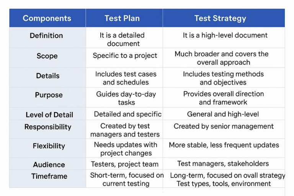Click 'Includes testing methods and objectives' cell
Screen dimensions: 294x196
(x=223, y=78)
